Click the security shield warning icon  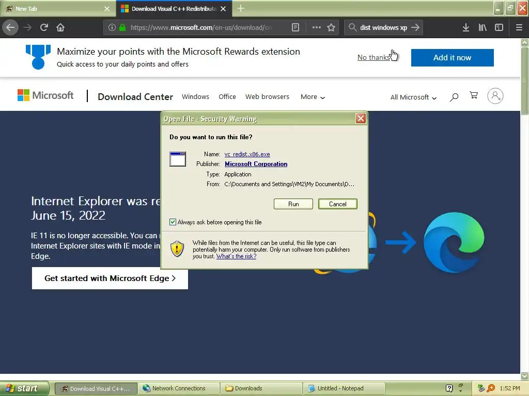(x=177, y=249)
